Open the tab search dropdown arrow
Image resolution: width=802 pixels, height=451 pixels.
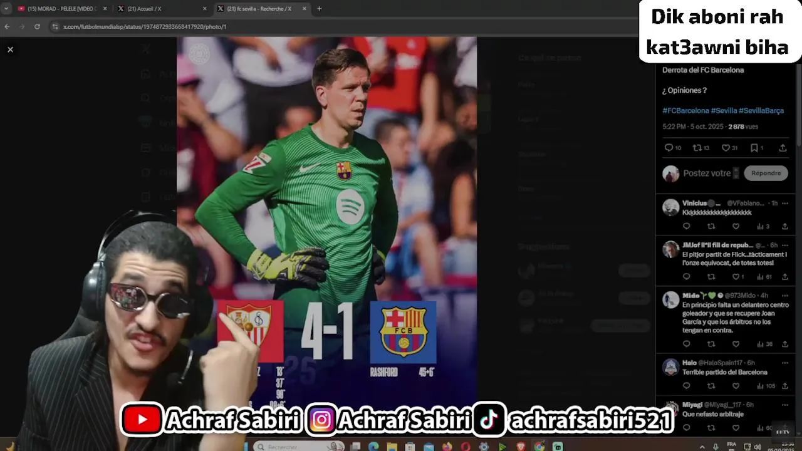[6, 9]
